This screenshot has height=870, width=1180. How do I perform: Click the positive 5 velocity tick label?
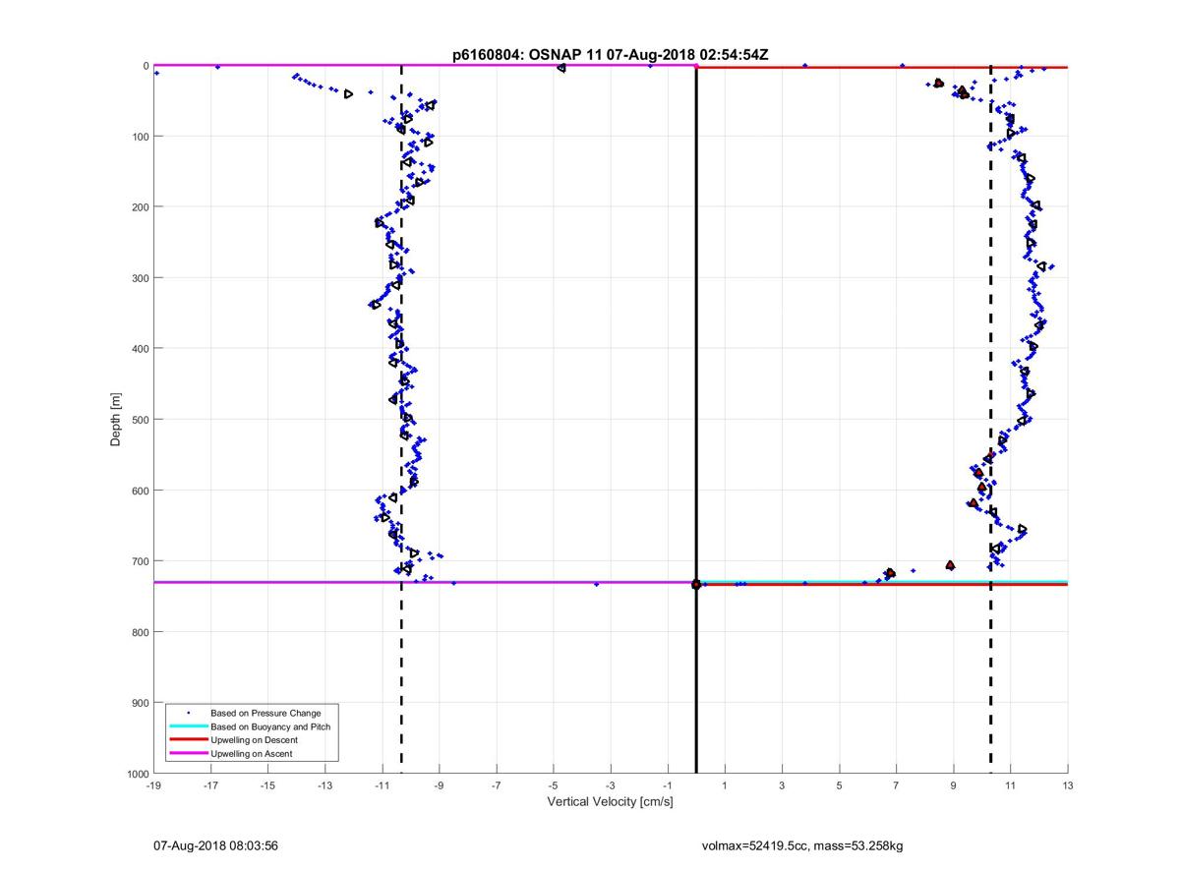click(x=839, y=785)
